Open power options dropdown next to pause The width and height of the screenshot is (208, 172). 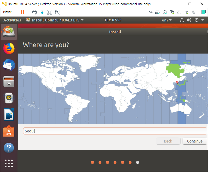(x=28, y=12)
